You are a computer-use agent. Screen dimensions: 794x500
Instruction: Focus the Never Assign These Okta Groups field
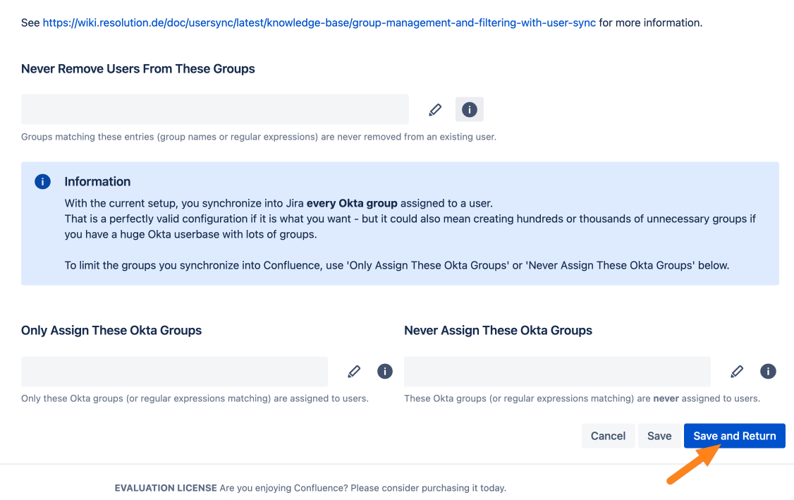pos(557,371)
